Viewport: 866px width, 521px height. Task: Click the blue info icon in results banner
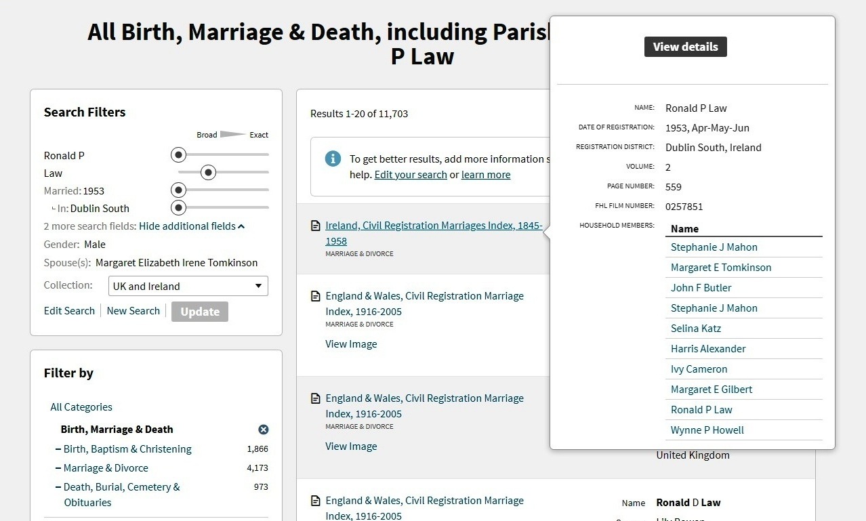(333, 159)
